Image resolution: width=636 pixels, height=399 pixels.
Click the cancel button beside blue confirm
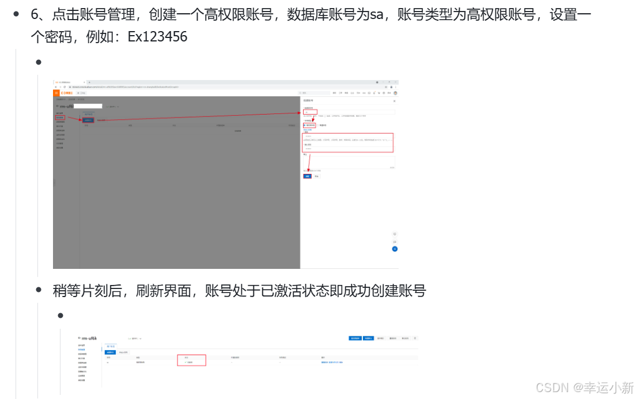316,176
